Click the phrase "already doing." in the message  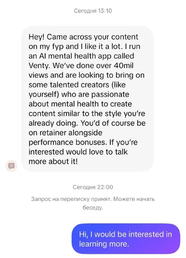53,124
